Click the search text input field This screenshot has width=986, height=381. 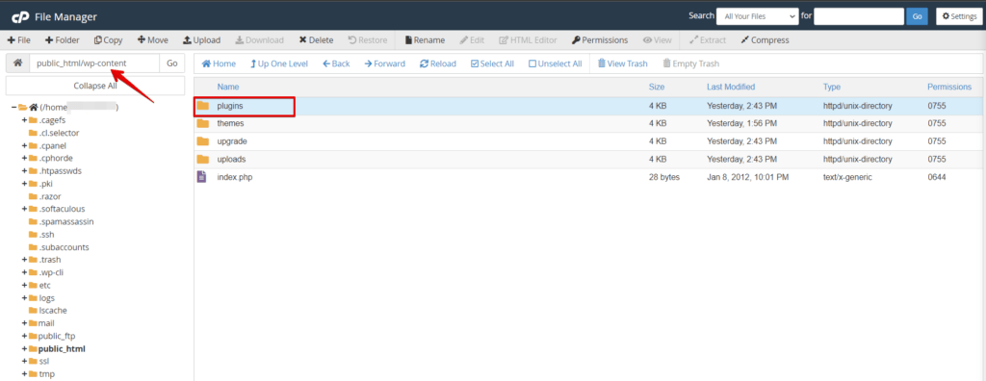tap(858, 17)
